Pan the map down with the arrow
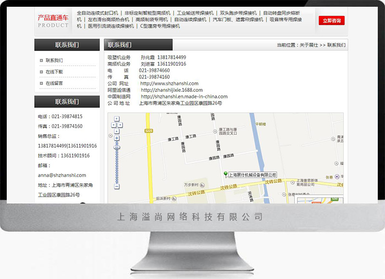This screenshot has height=279, width=385. coord(116,130)
